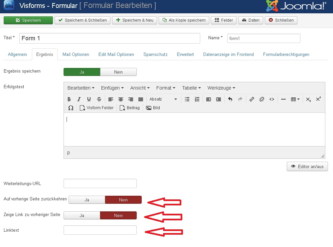Select the strikethrough text icon
The image size is (333, 247).
pos(99,99)
